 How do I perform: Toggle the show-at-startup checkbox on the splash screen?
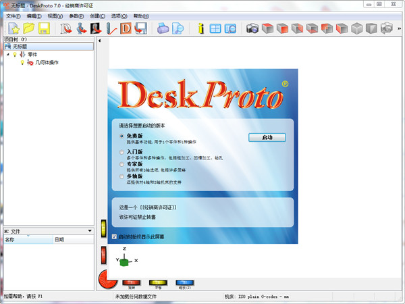click(x=114, y=236)
